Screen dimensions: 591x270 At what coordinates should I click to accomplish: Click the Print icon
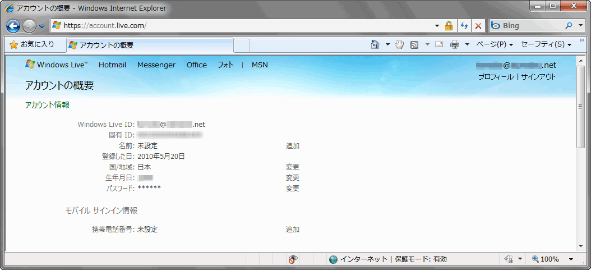click(x=455, y=44)
